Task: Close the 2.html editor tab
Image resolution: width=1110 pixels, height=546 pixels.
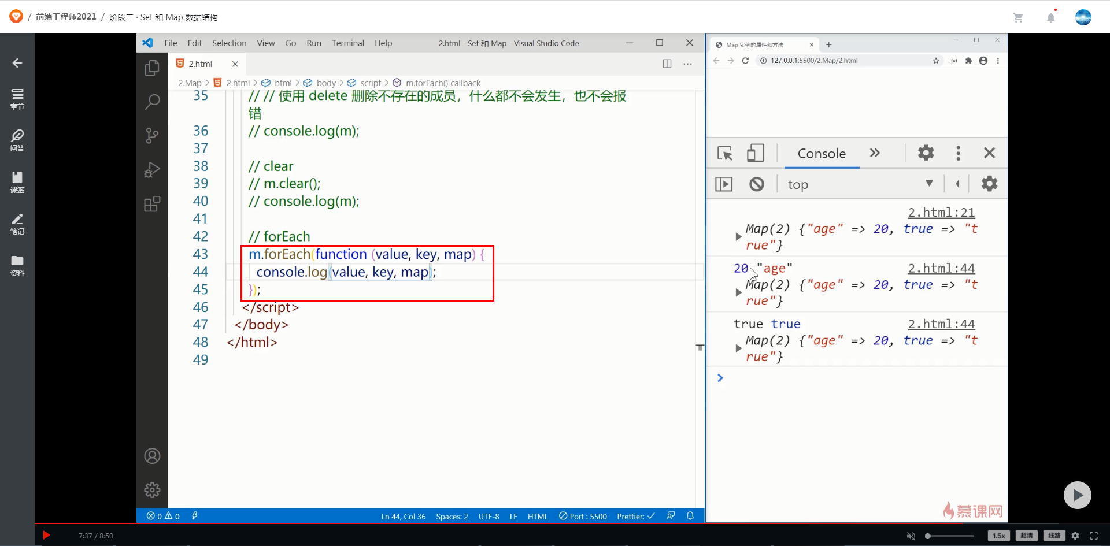Action: click(x=235, y=64)
